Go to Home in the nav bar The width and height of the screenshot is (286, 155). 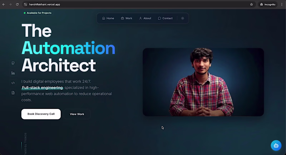tap(108, 18)
